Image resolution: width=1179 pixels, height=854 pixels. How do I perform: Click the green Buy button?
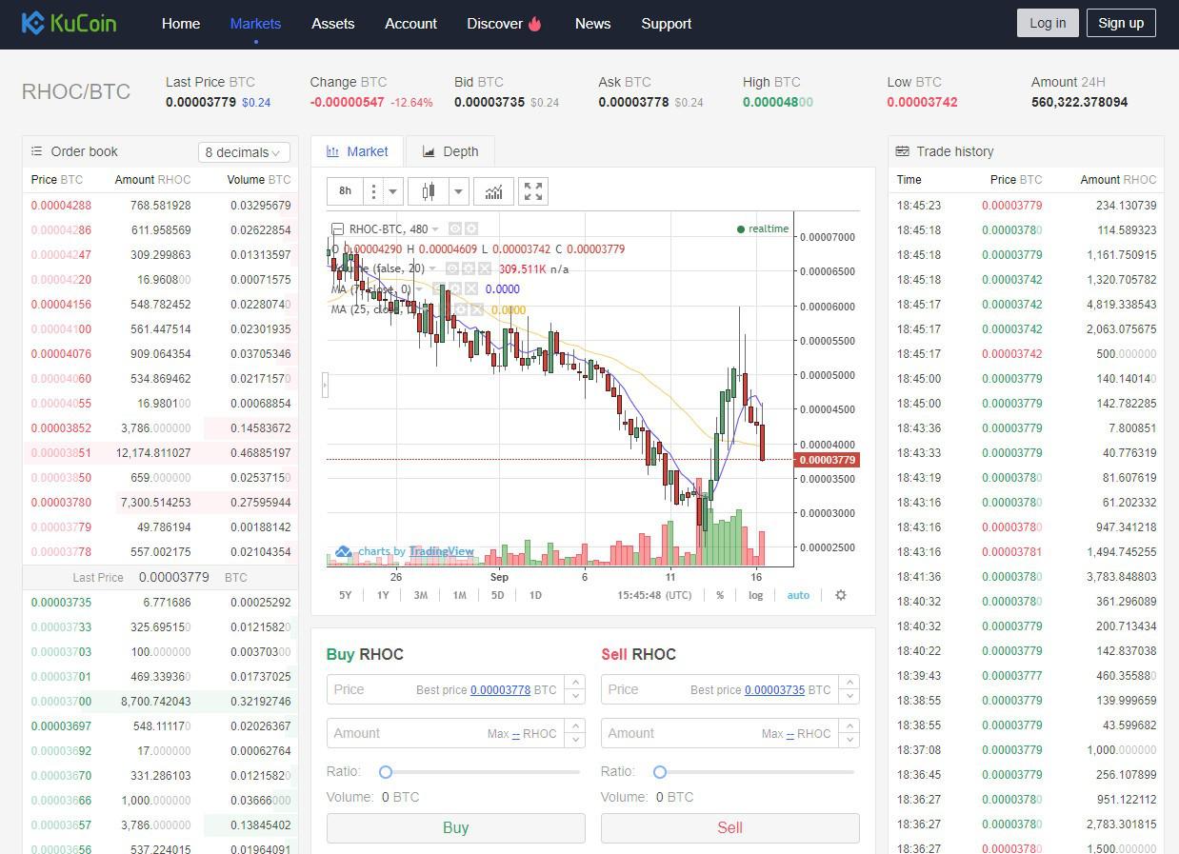coord(455,827)
